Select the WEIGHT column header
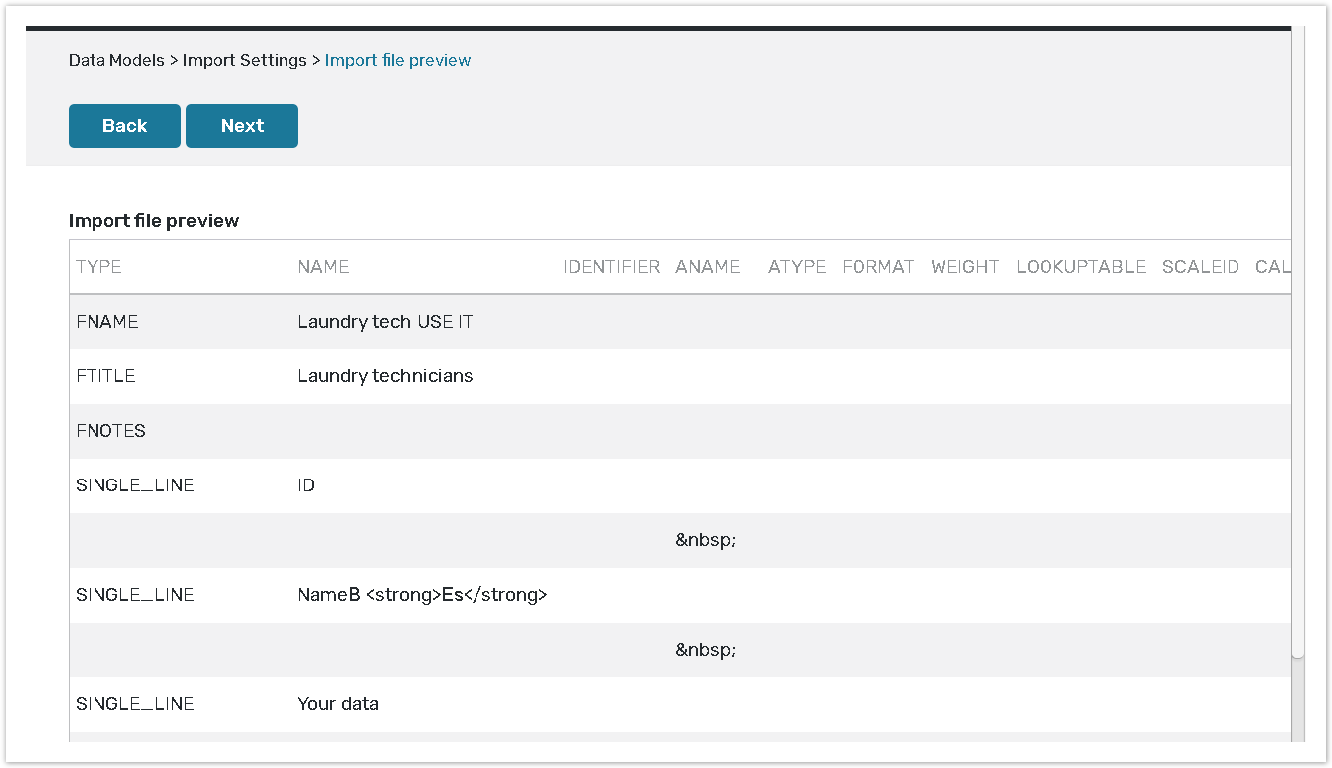1332x768 pixels. point(965,267)
